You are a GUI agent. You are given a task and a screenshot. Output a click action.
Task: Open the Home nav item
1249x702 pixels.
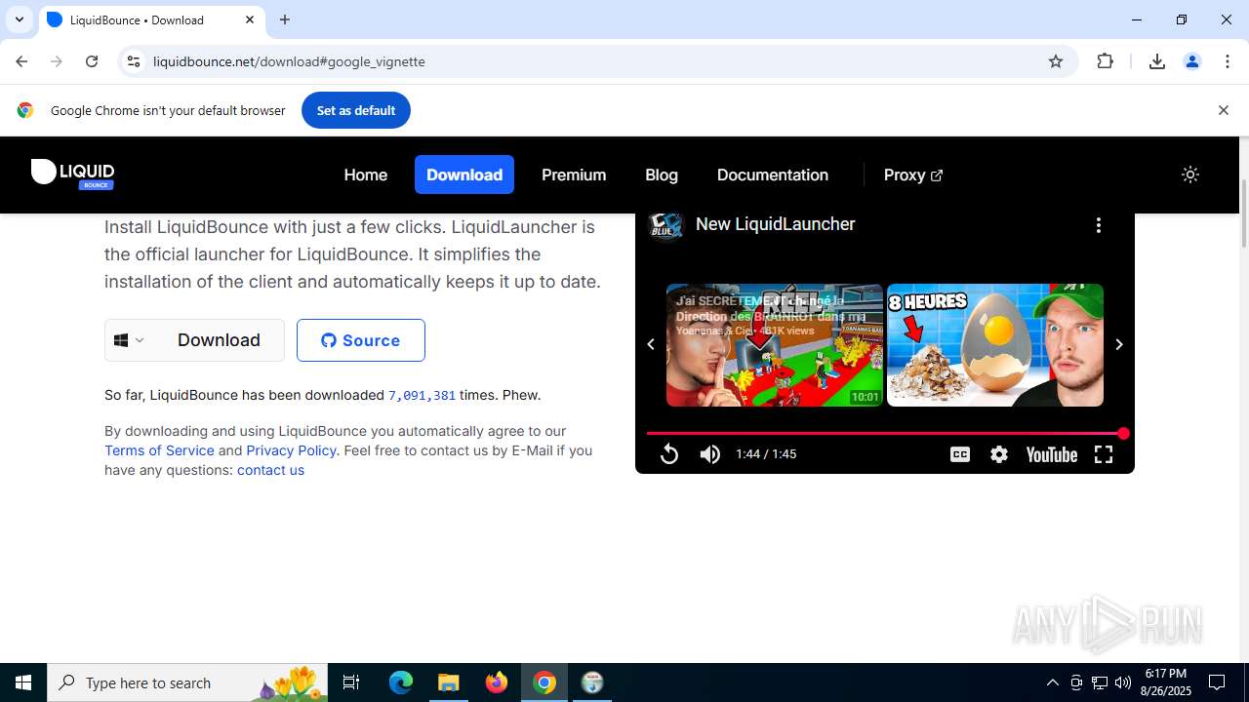click(366, 175)
